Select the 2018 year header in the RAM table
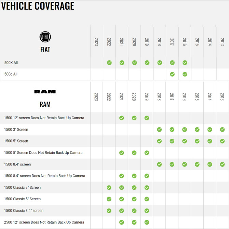This screenshot has width=229, height=229. point(159,97)
